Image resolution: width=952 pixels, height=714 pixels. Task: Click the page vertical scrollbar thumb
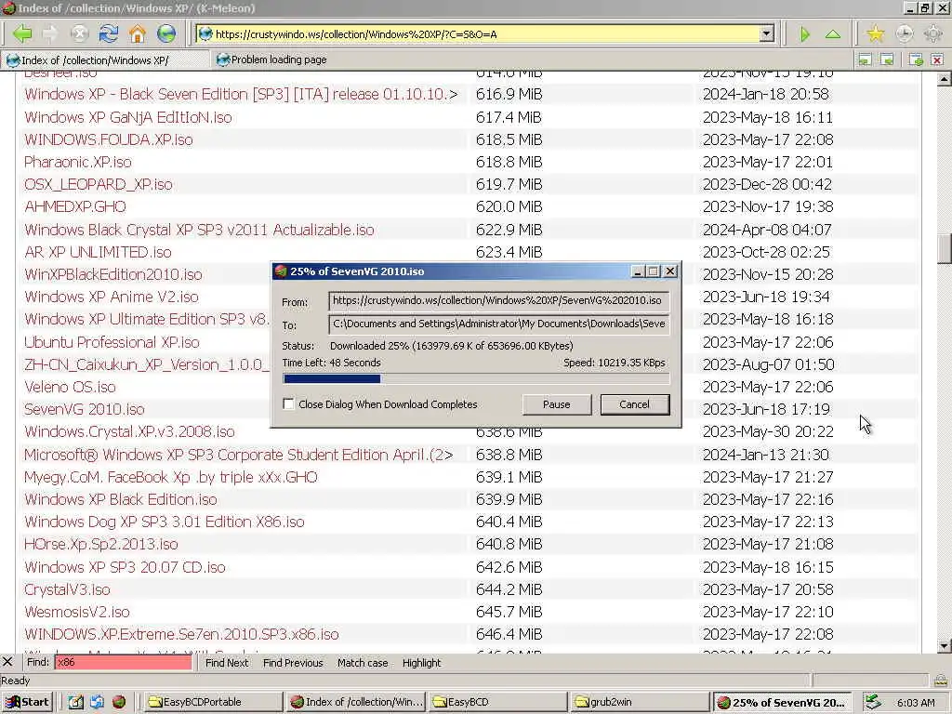click(x=945, y=248)
